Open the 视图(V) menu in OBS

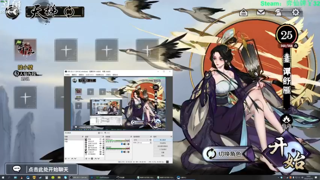coord(81,75)
